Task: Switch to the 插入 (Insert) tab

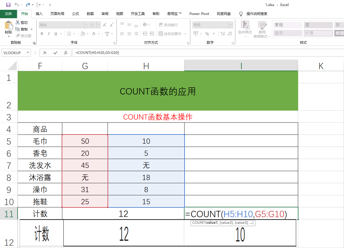Action: tap(39, 14)
